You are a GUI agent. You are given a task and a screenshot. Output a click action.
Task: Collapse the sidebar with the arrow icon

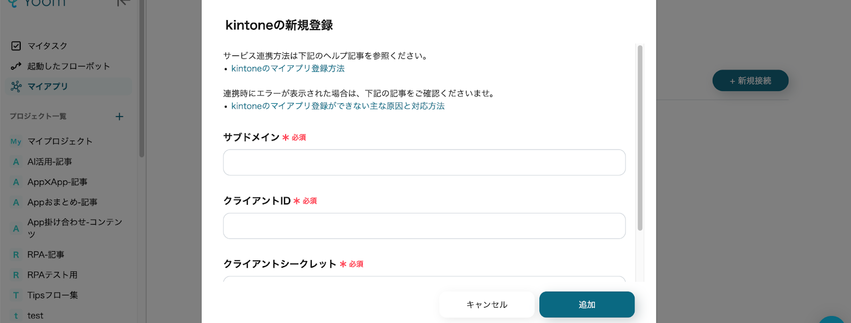click(x=123, y=3)
